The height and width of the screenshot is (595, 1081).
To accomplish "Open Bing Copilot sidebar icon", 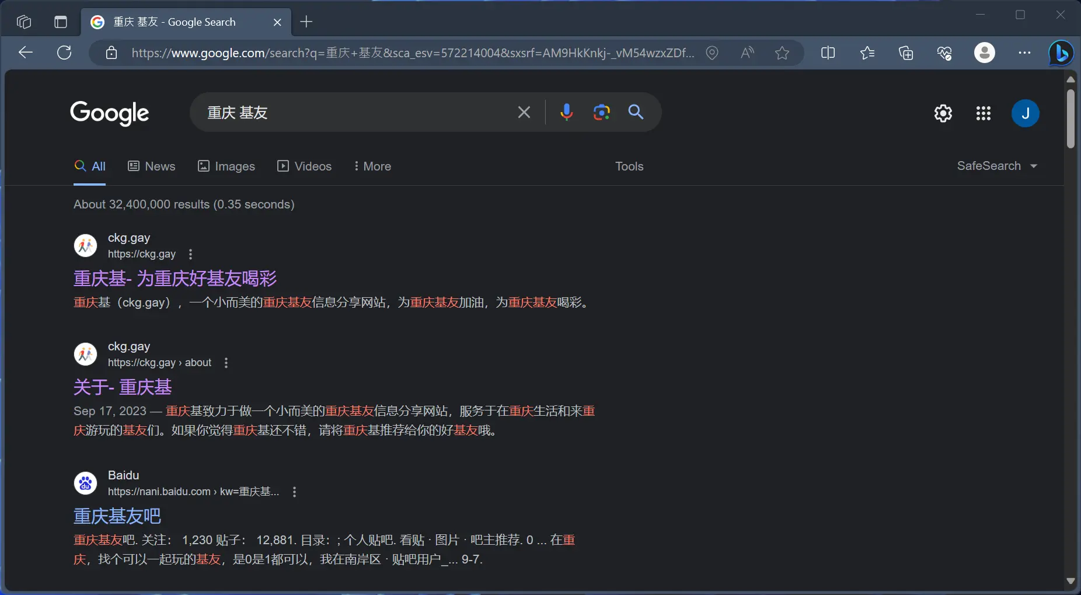I will coord(1061,53).
